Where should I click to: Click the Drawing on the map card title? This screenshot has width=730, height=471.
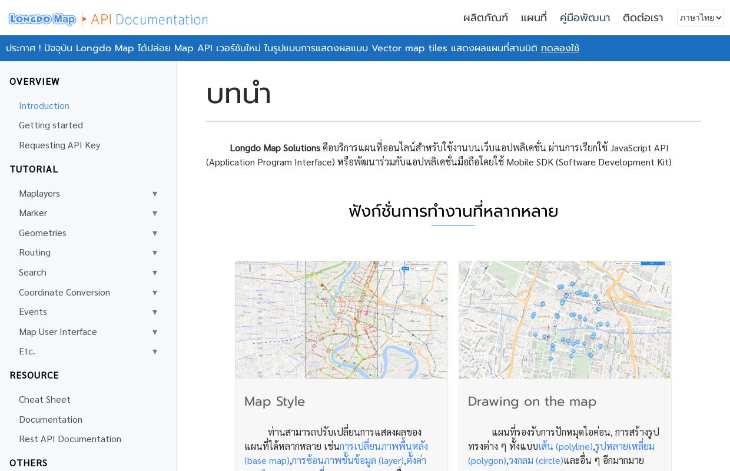pyautogui.click(x=532, y=402)
